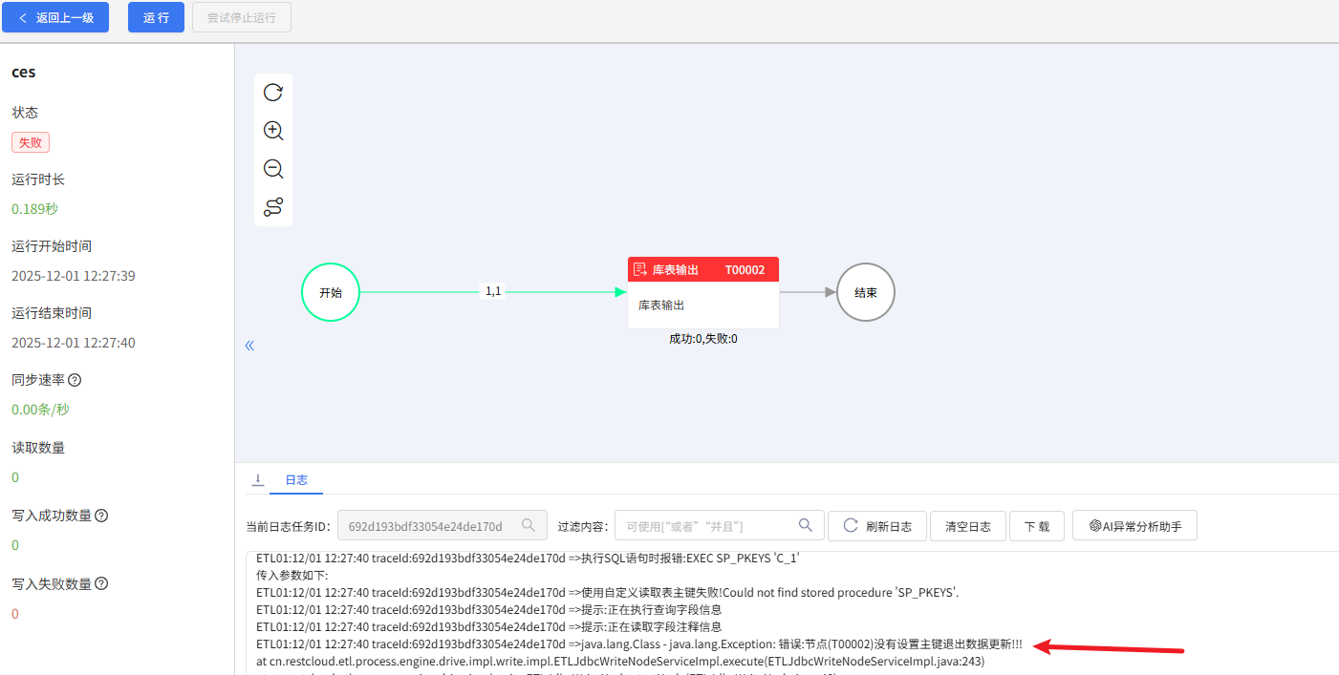Click the search icon in the 过滤内容 field
The height and width of the screenshot is (675, 1339).
[x=806, y=525]
